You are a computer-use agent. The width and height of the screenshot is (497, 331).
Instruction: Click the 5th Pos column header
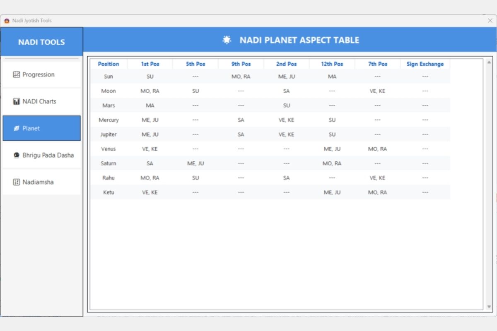tap(195, 64)
